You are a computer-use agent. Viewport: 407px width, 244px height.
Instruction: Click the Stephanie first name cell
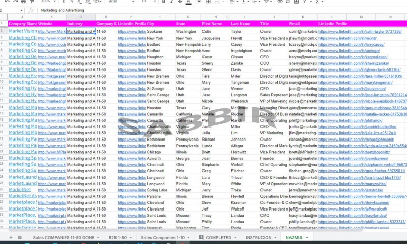[215, 164]
